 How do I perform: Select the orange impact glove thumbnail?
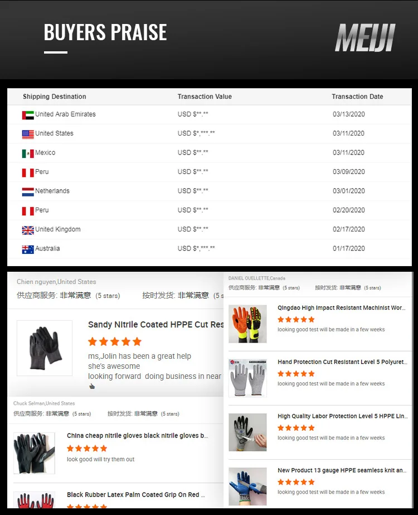click(247, 324)
